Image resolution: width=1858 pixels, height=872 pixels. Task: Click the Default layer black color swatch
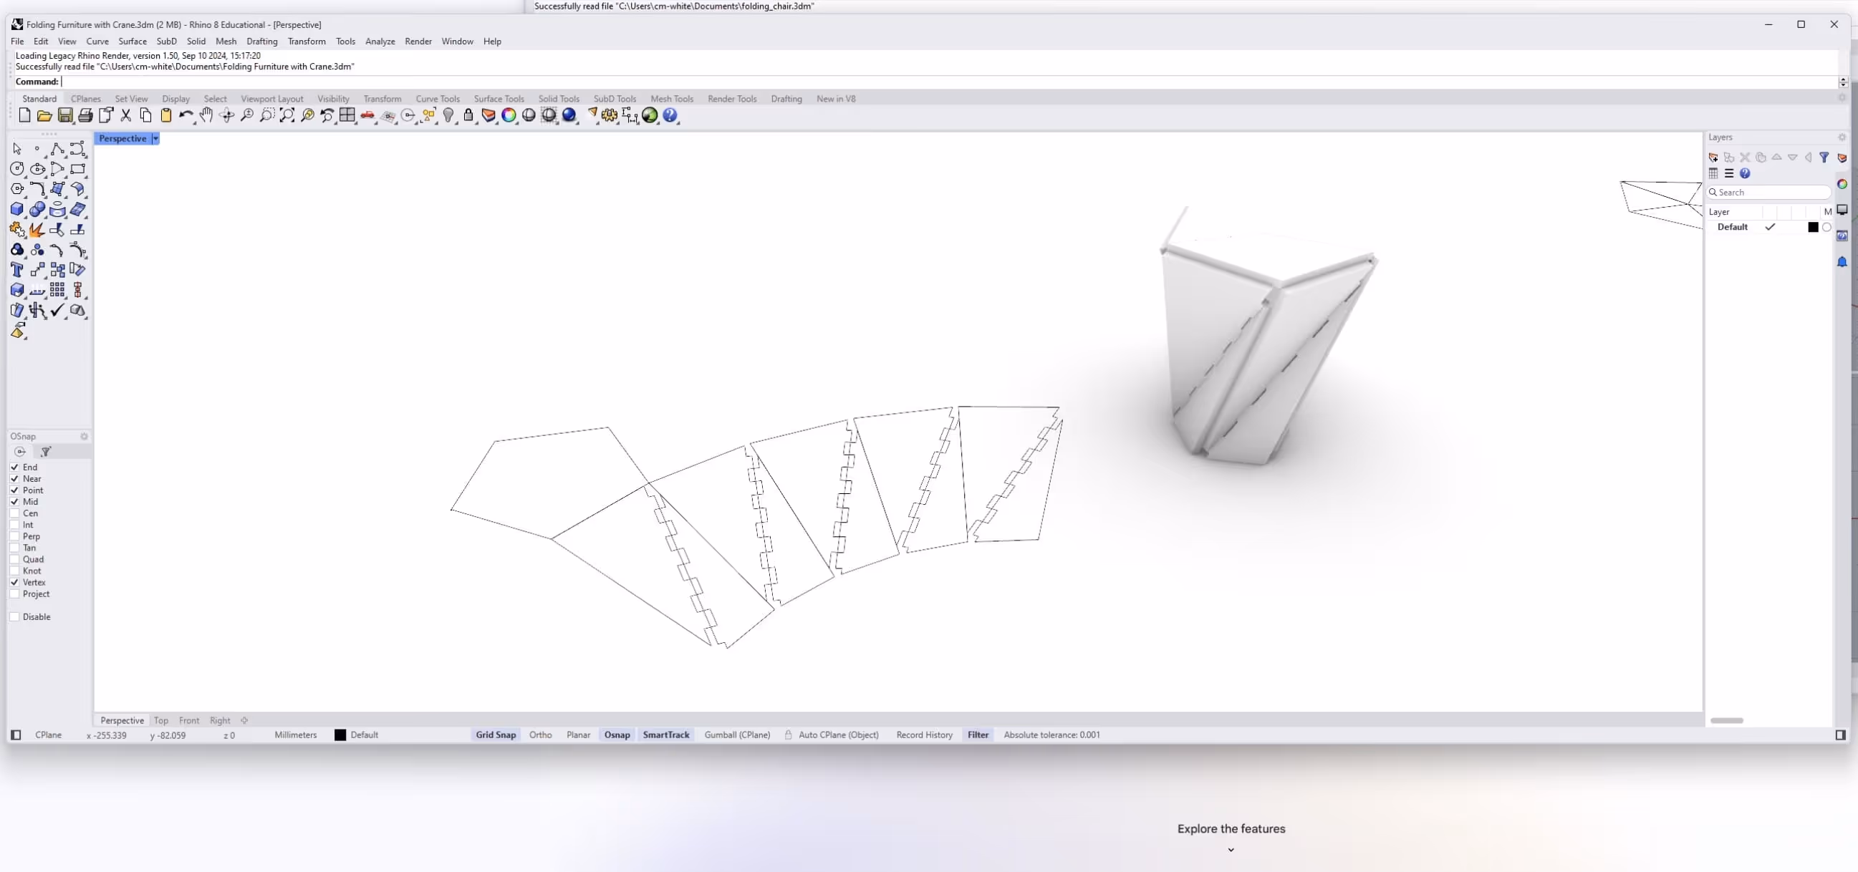click(x=1813, y=227)
